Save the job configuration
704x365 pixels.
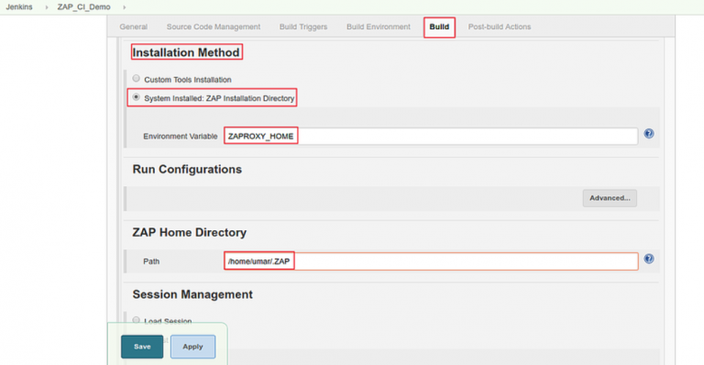(x=142, y=347)
